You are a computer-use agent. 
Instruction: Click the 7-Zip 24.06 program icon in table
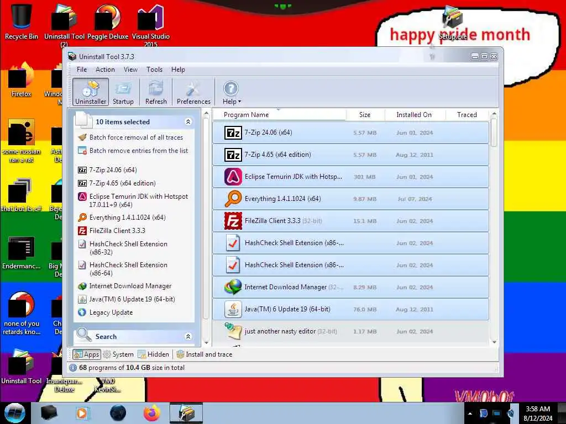pos(233,132)
